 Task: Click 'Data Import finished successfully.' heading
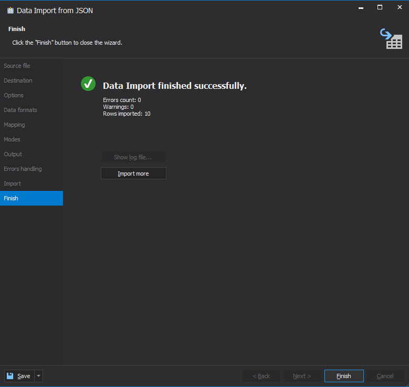(175, 86)
